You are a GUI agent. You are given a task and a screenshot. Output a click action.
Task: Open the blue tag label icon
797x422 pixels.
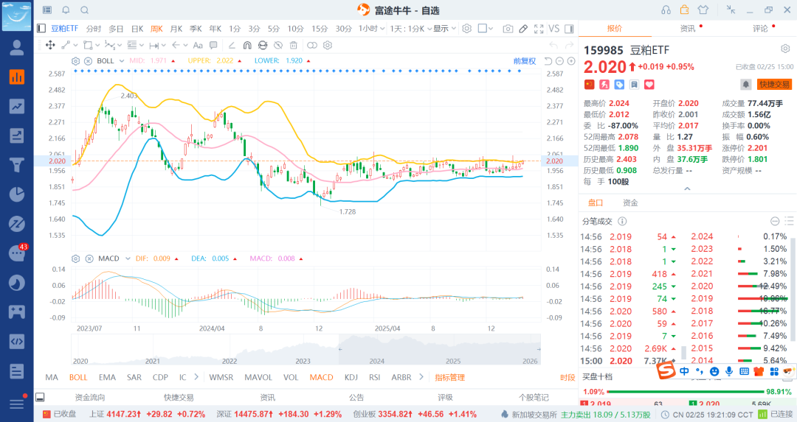tap(619, 85)
